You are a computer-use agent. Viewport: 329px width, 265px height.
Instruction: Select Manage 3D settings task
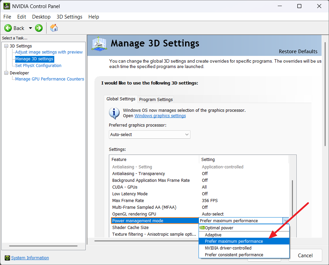tap(34, 59)
